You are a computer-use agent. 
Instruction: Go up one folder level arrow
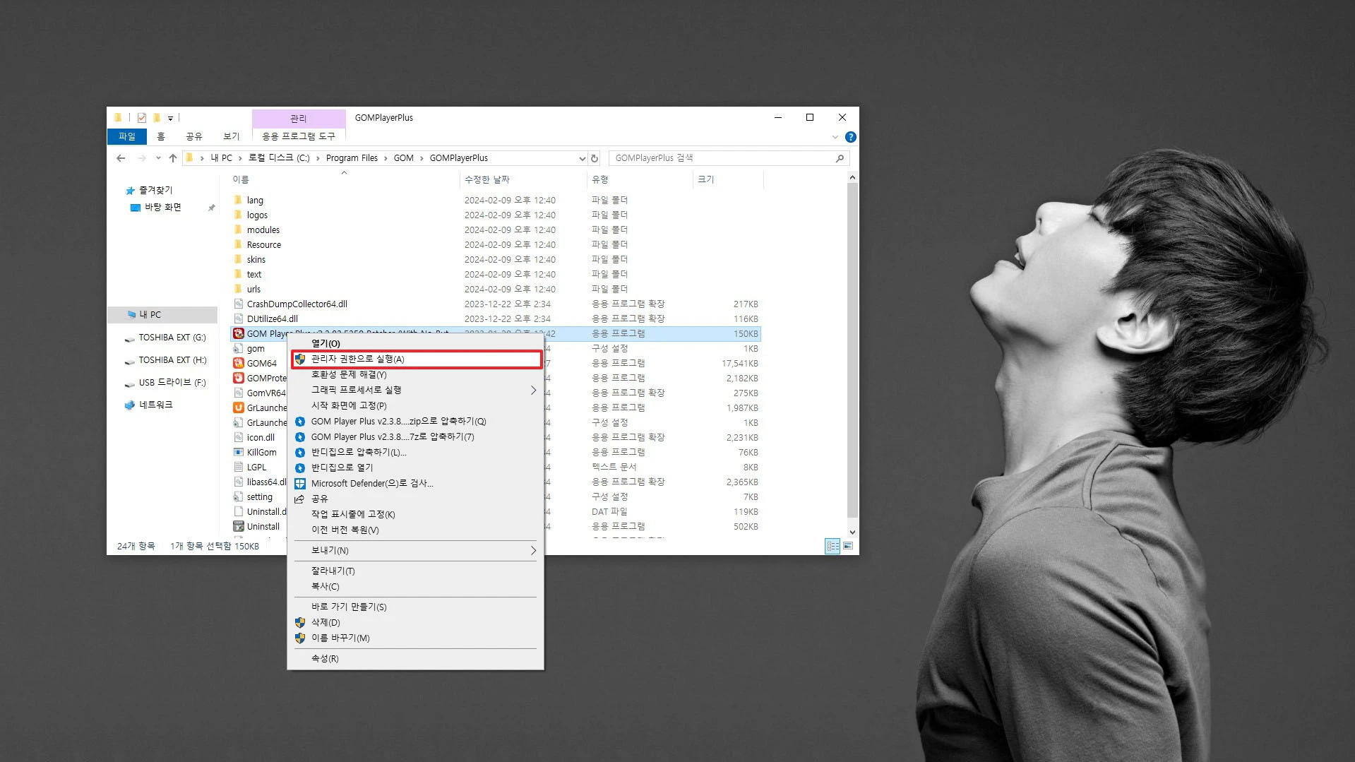173,158
